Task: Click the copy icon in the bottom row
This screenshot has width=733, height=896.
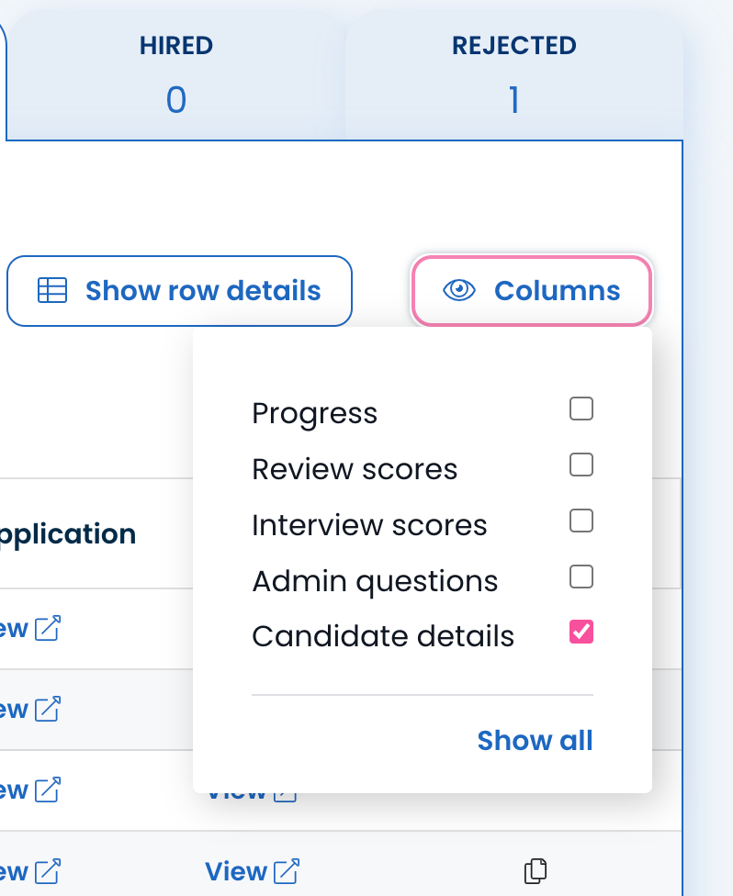Action: pos(536,870)
